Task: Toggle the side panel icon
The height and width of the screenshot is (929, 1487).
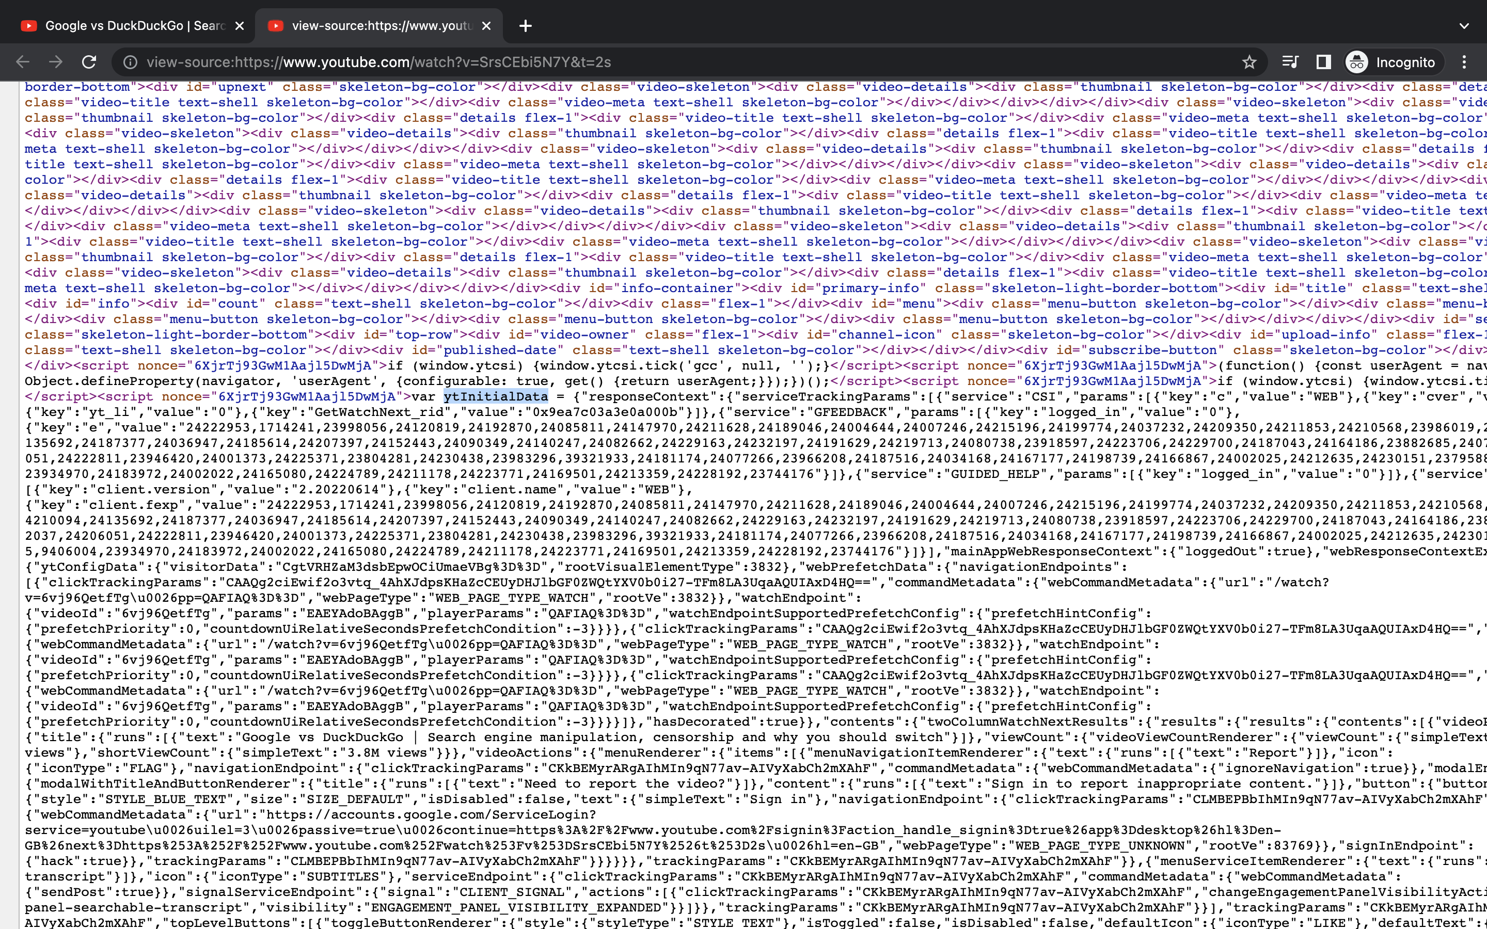Action: 1323,62
